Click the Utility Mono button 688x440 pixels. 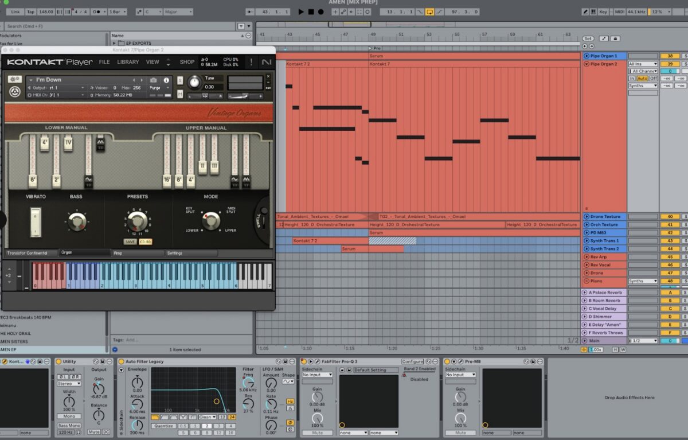tap(69, 416)
